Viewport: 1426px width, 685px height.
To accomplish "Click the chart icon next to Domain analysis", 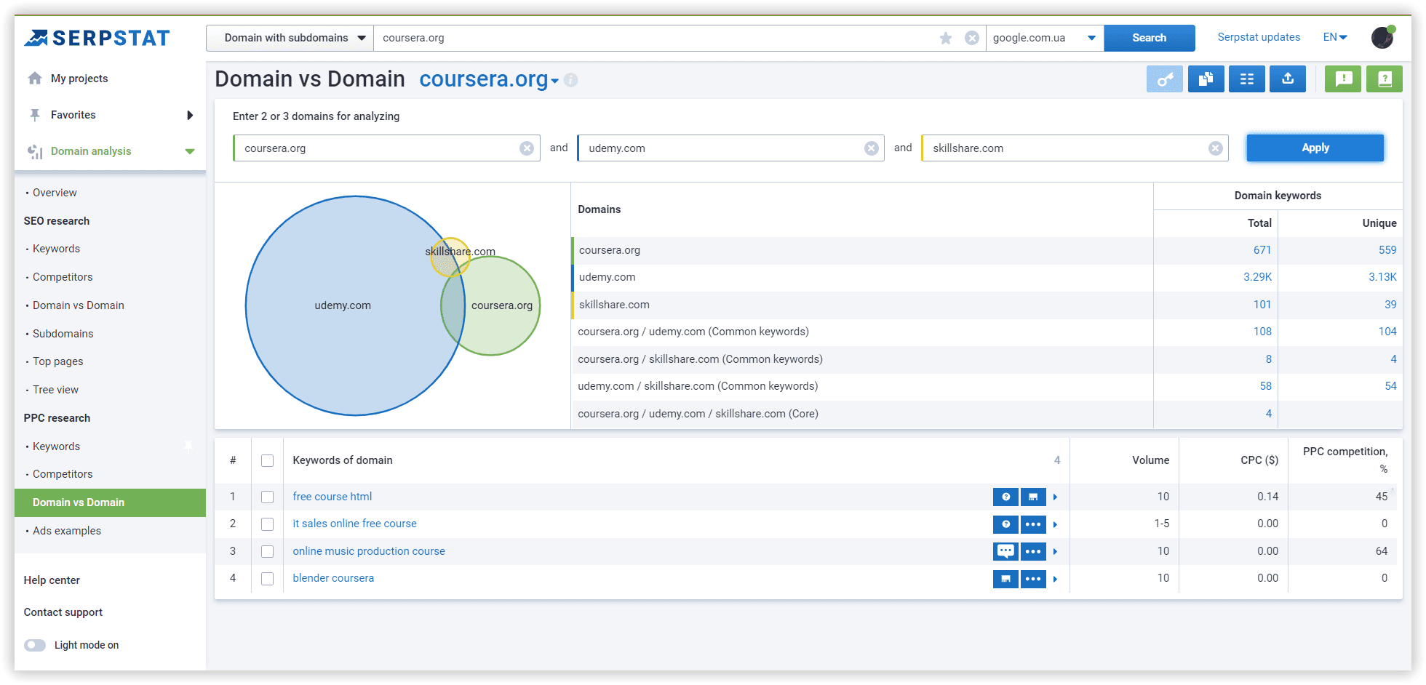I will 35,151.
